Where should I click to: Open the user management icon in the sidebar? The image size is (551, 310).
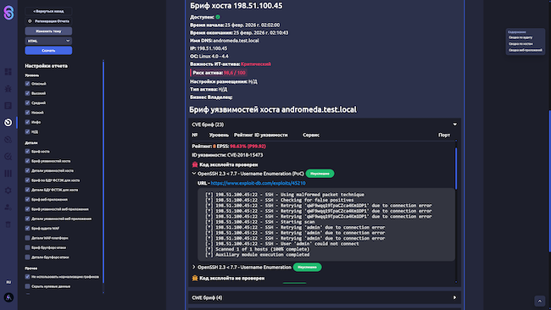(8, 208)
